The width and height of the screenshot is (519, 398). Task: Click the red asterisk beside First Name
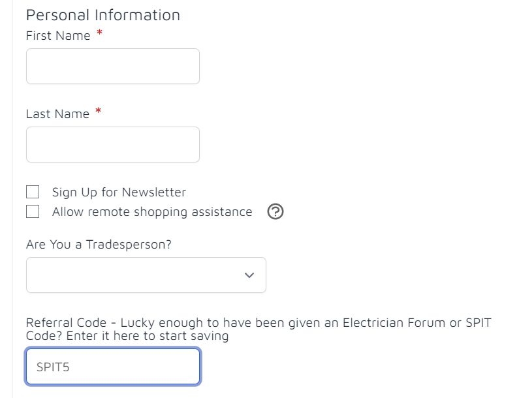pos(99,33)
